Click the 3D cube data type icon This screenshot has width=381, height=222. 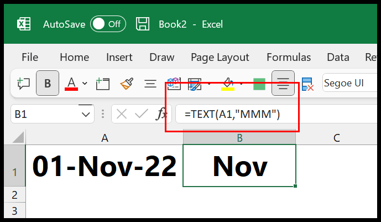coord(174,84)
